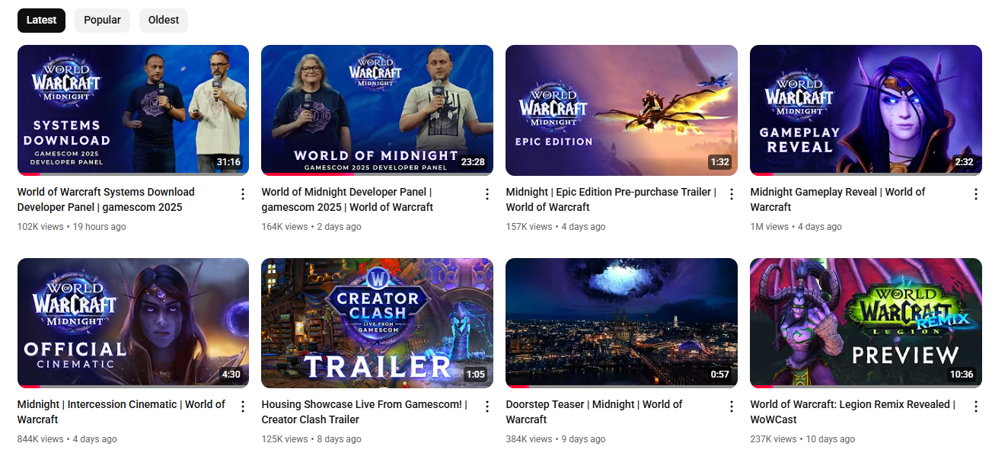Play the Creator Clash Trailer 1:05 thumbnail
1008x456 pixels.
[x=377, y=323]
